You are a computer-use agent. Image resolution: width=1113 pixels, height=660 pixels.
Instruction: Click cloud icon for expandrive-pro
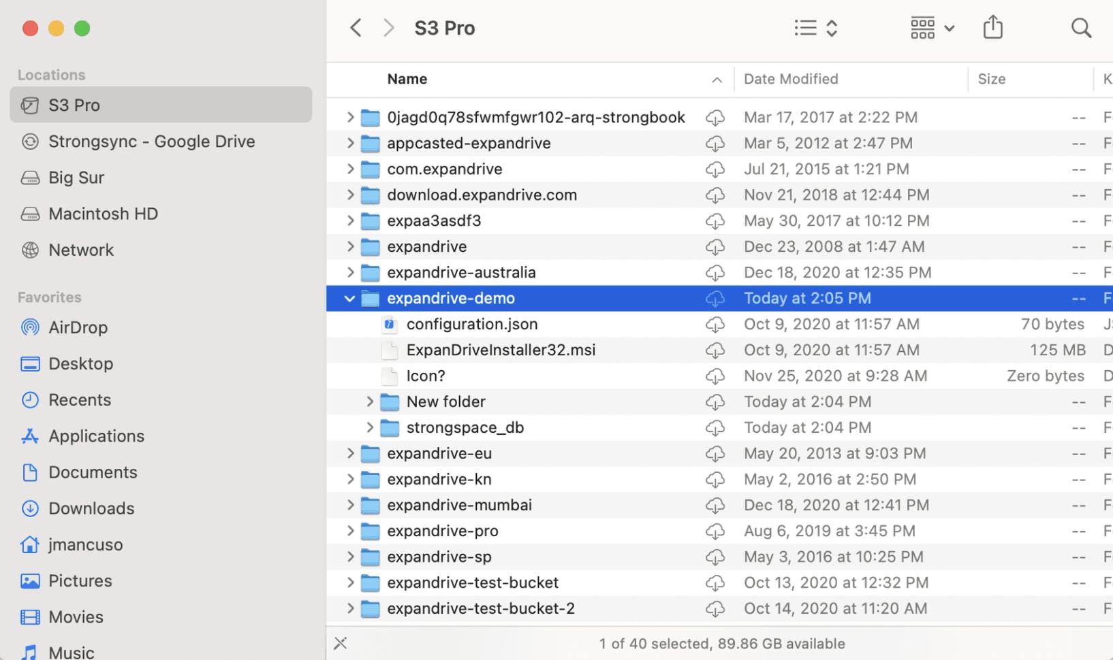(x=715, y=531)
